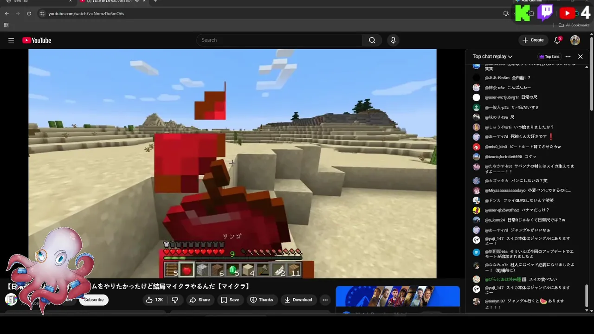Share the video

(200, 300)
